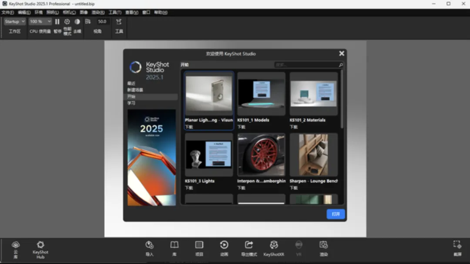Open the File (文件) menu
470x264 pixels.
pos(7,12)
